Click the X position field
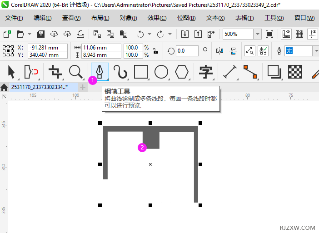Image resolution: width=319 pixels, height=233 pixels. pos(48,48)
